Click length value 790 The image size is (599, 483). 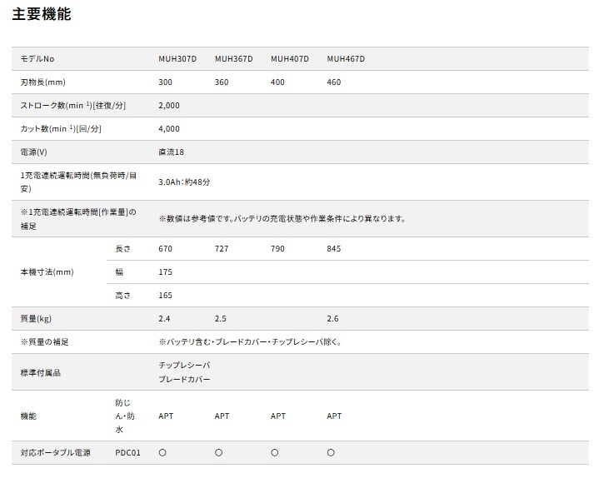[277, 248]
